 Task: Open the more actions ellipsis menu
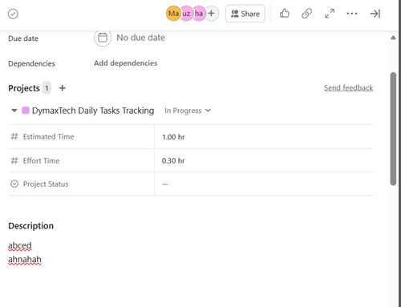tap(352, 14)
